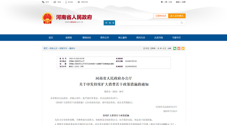Click the search magnifier icon
Viewport: 227px width, 125px height.
[182, 23]
